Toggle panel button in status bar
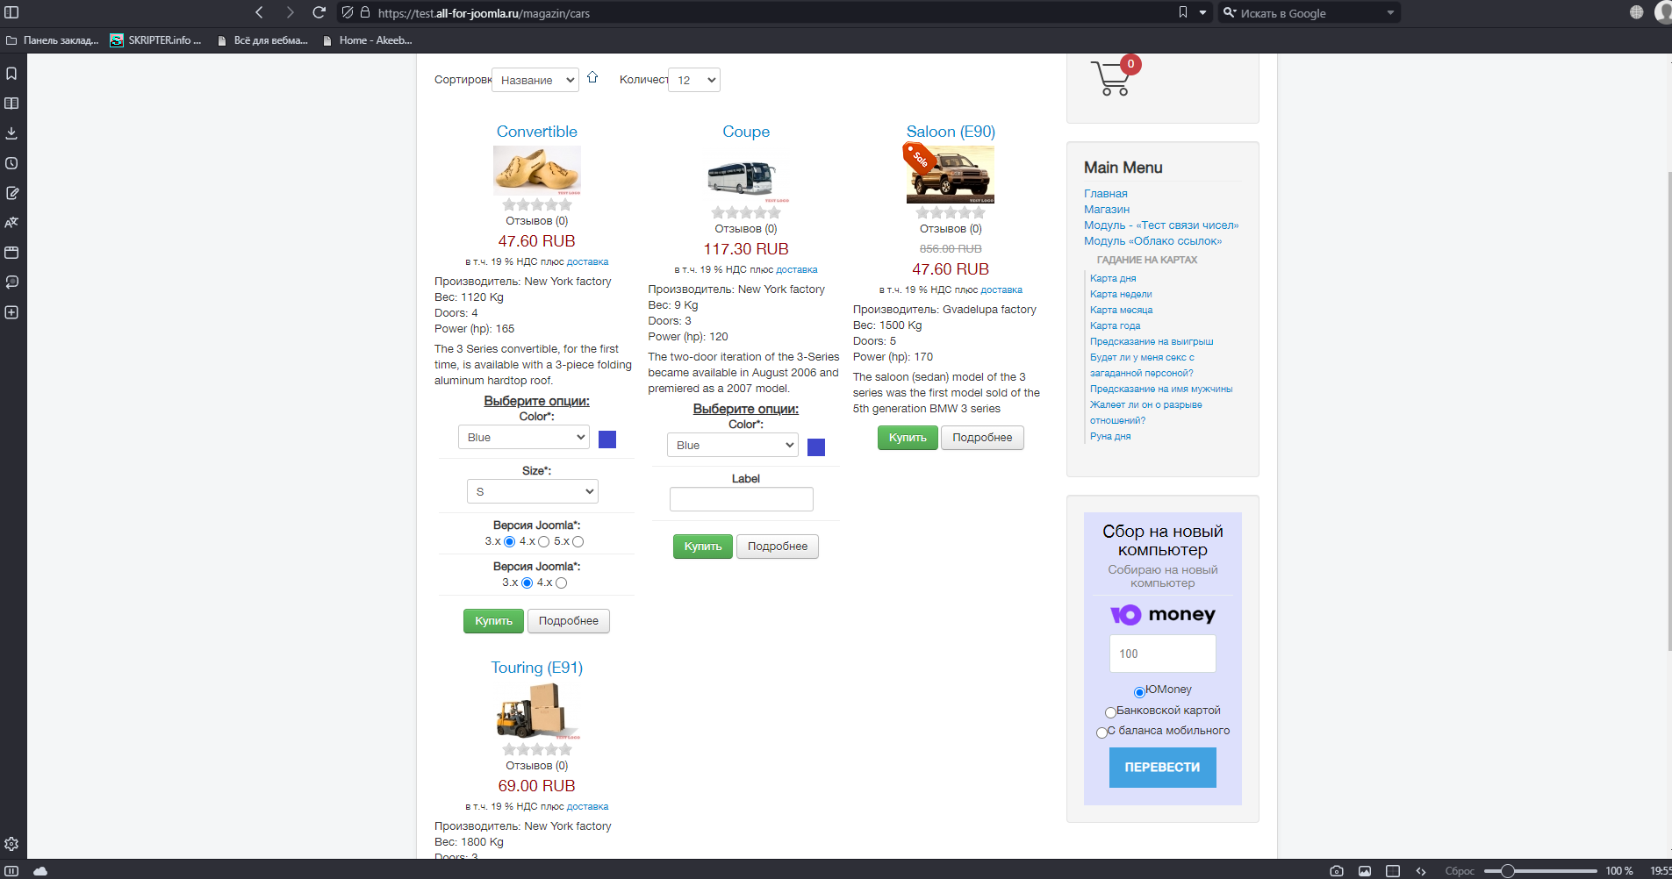 coord(11,870)
